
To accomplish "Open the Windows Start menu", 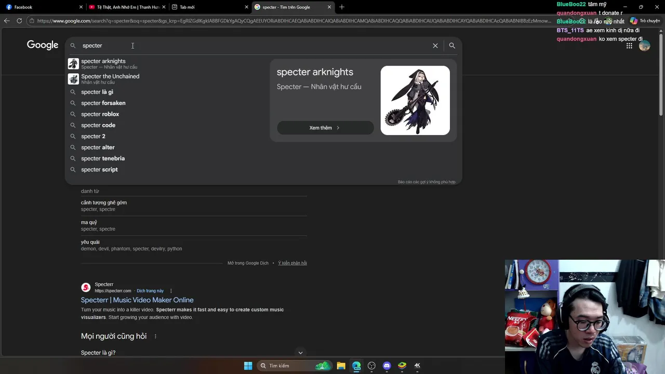I will [248, 366].
